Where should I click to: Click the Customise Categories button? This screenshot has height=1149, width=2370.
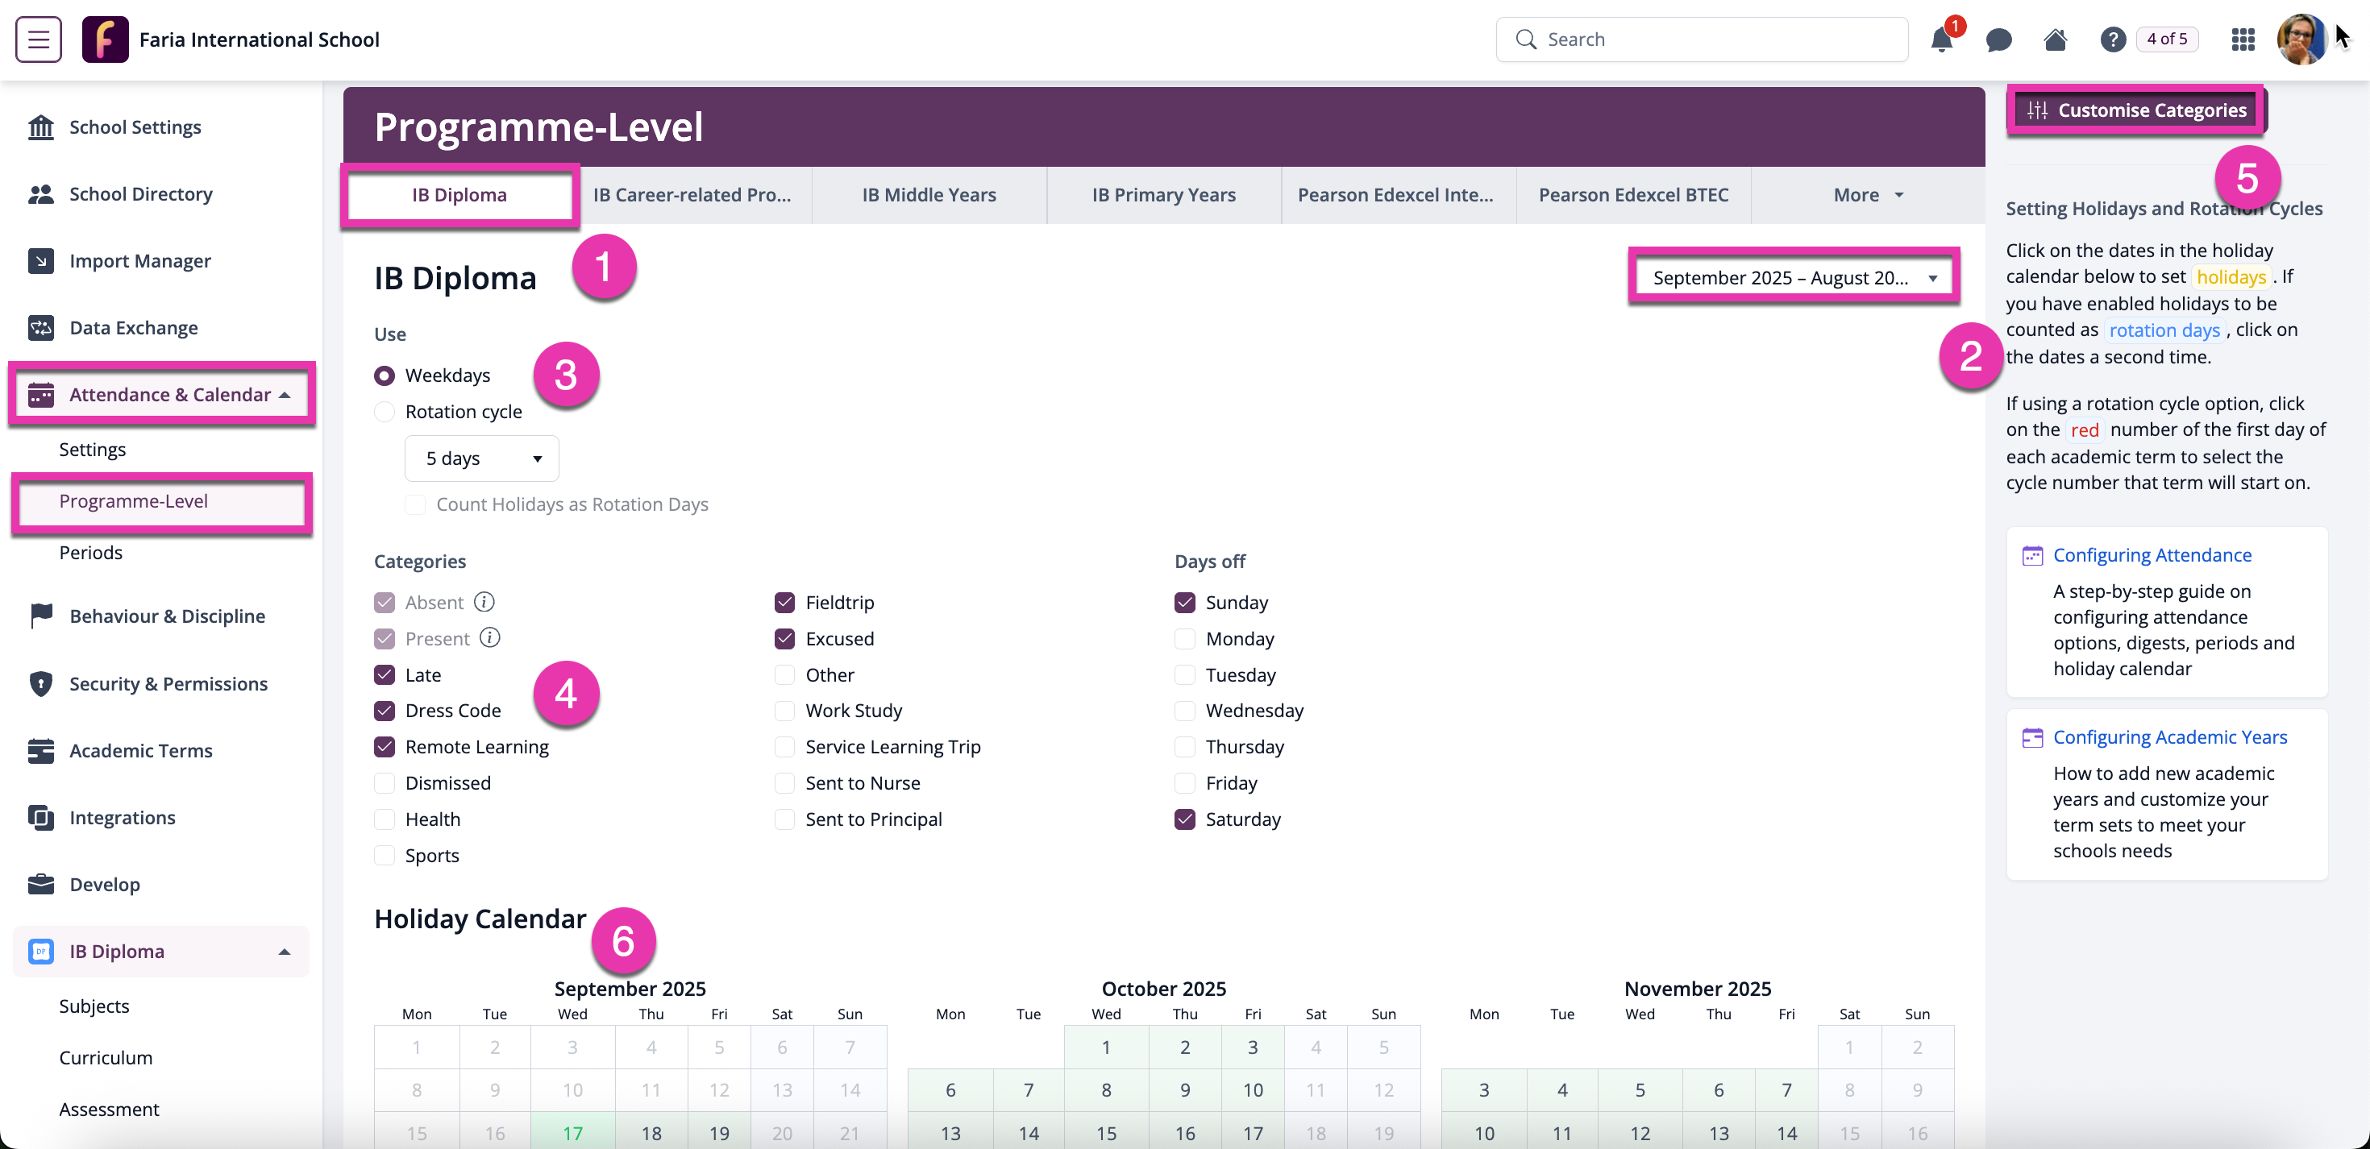click(2136, 110)
